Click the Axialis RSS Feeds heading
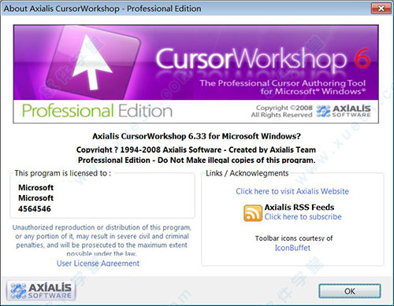The width and height of the screenshot is (394, 306). (x=299, y=207)
